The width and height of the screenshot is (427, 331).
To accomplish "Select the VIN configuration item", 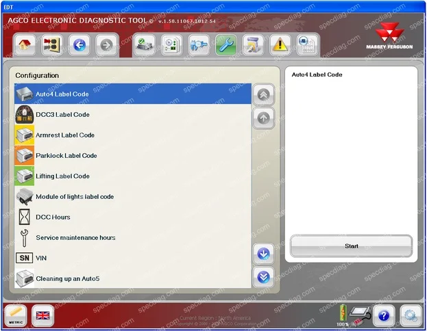I will (132, 258).
